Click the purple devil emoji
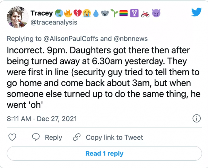 tap(157, 13)
